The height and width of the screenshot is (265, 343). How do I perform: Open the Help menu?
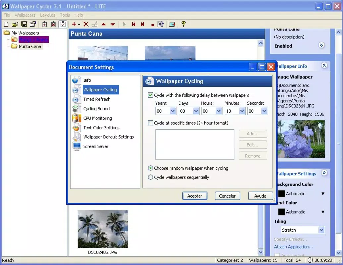79,15
